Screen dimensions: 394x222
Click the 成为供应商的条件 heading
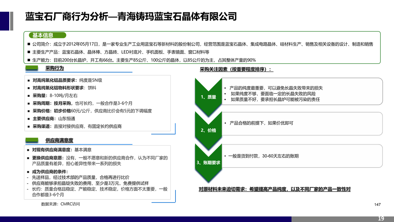48,172
